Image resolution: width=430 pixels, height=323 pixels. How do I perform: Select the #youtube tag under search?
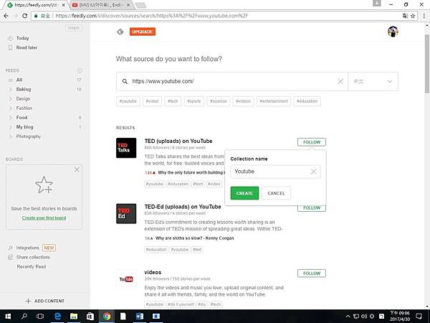(128, 101)
